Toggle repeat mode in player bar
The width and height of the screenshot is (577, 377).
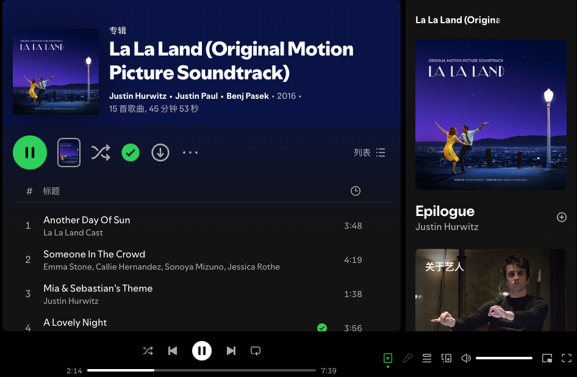(256, 351)
